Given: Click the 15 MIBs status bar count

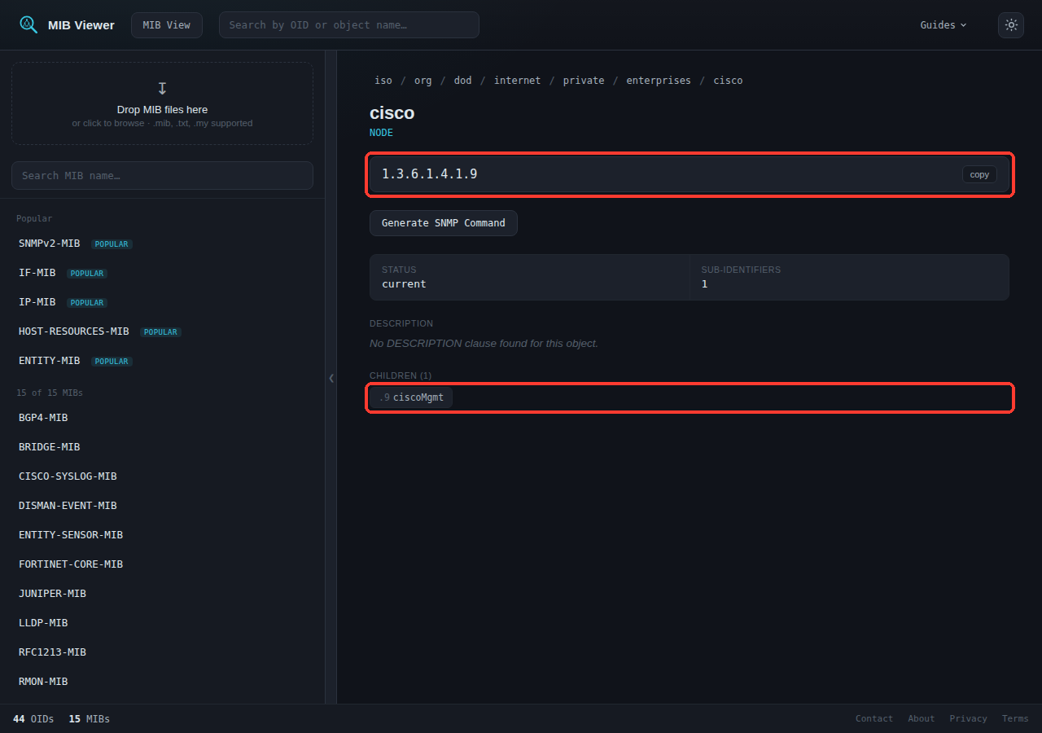Looking at the screenshot, I should 90,719.
